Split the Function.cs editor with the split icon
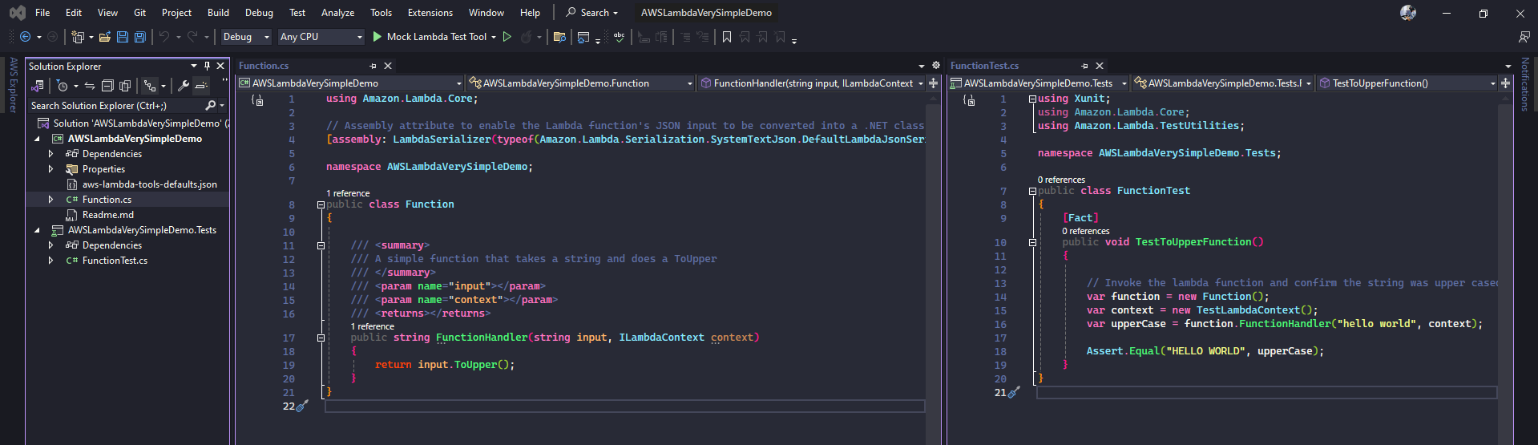Viewport: 1538px width, 445px height. tap(933, 83)
